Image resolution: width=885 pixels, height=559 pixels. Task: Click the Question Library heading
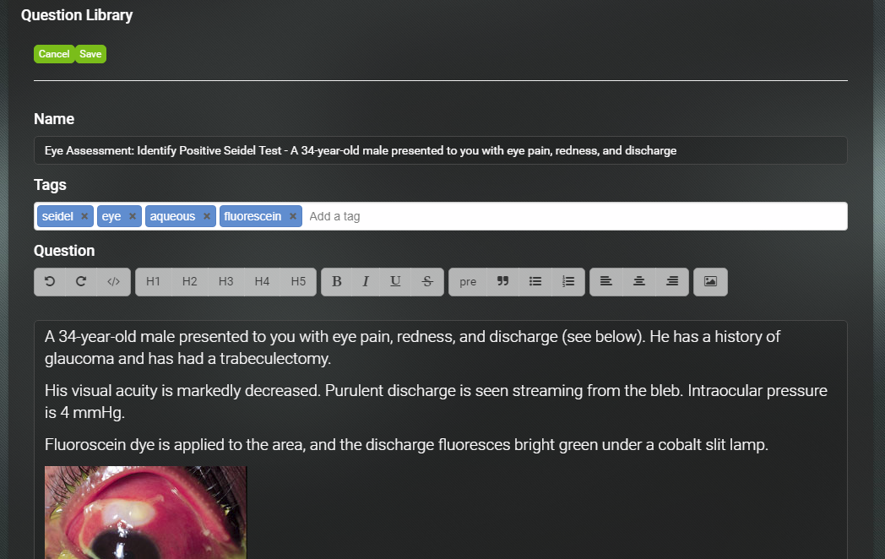coord(77,15)
